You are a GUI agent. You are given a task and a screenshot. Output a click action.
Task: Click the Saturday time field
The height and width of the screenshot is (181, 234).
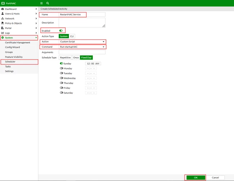point(91,93)
